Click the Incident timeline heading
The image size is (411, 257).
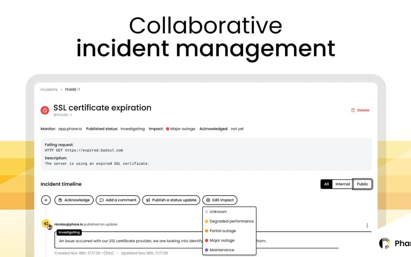[61, 184]
